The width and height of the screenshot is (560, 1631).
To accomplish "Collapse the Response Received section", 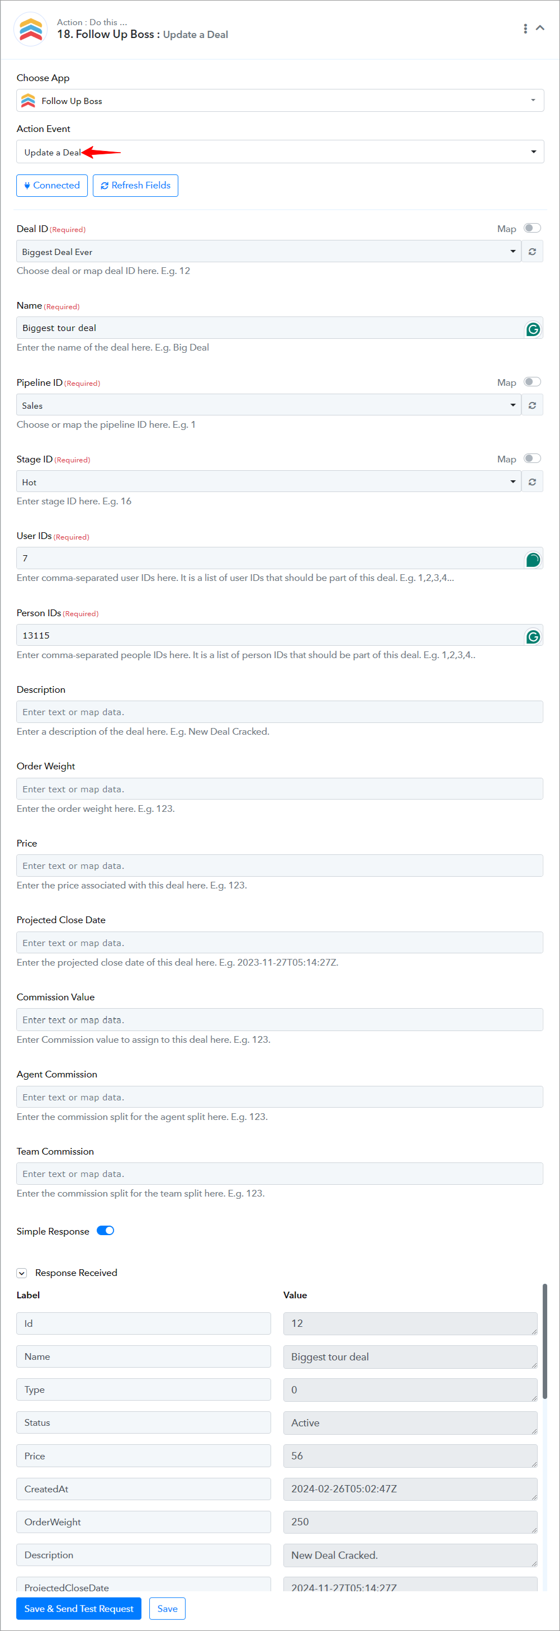I will point(22,1273).
